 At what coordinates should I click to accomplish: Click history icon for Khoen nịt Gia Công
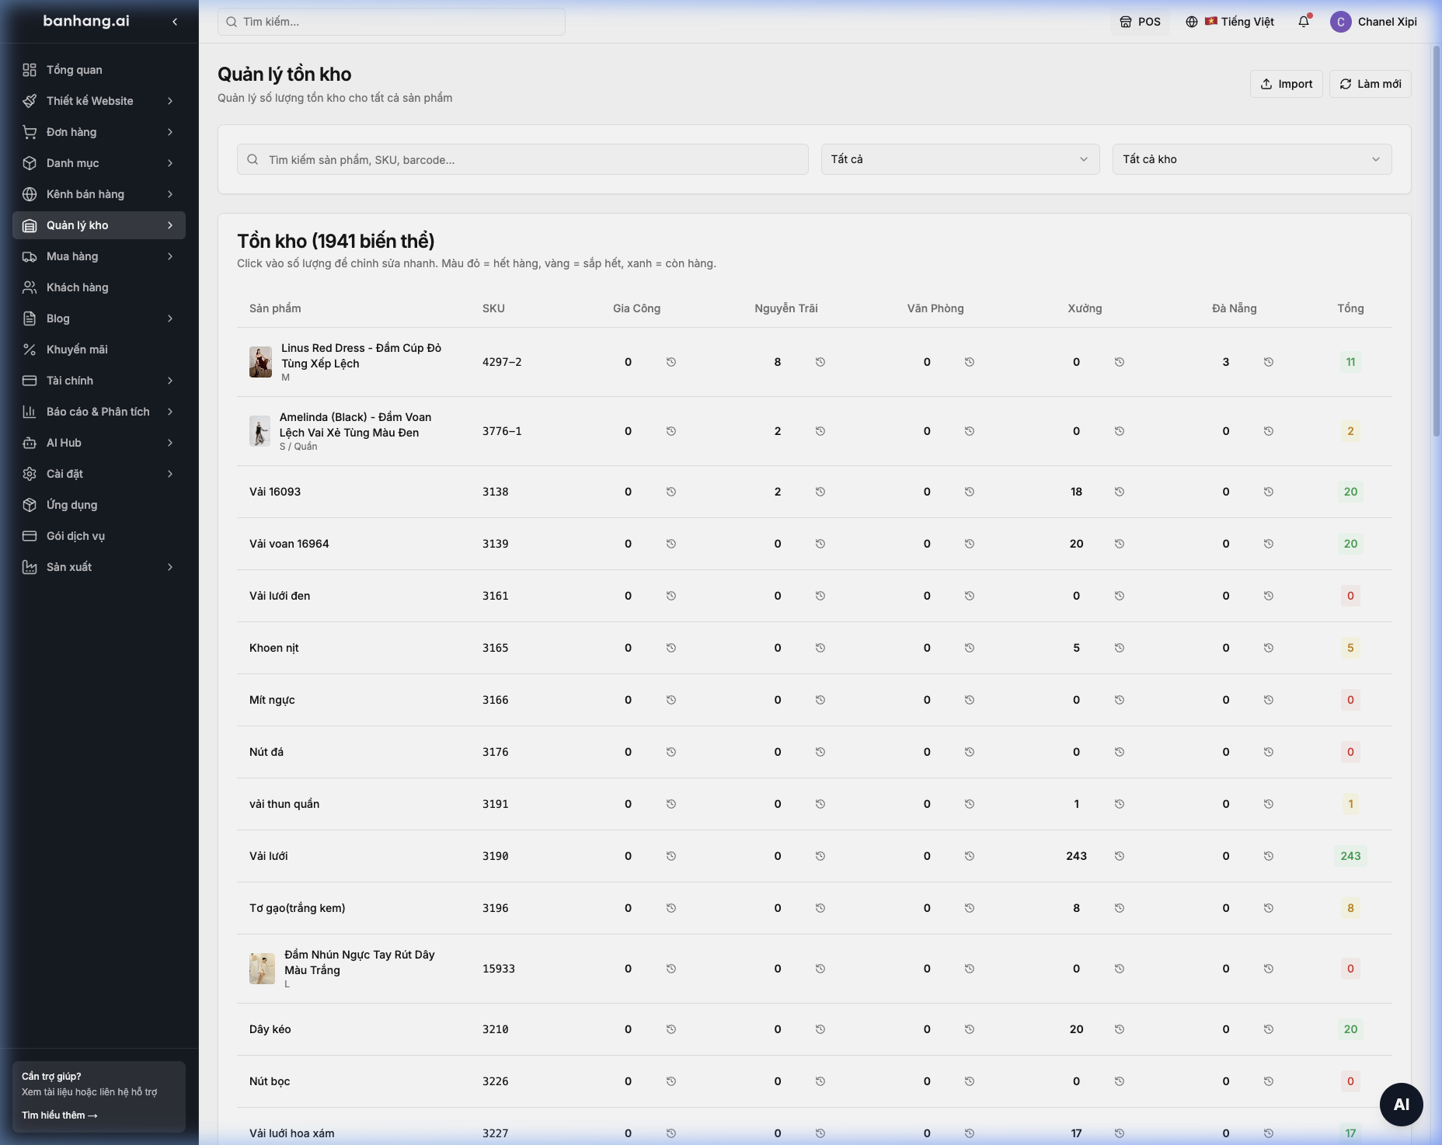tap(670, 648)
